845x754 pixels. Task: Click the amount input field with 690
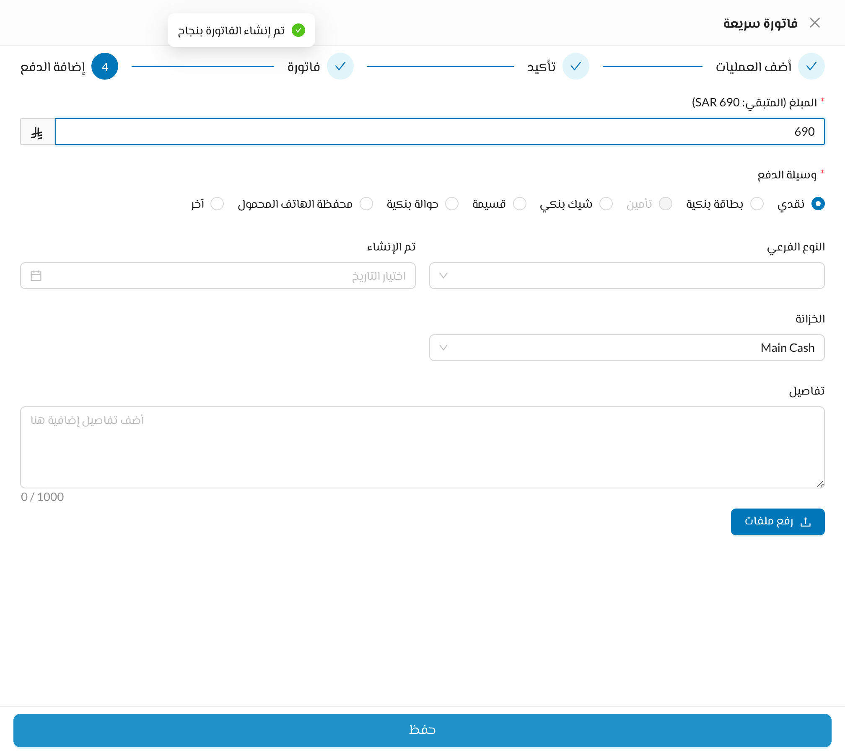click(440, 132)
